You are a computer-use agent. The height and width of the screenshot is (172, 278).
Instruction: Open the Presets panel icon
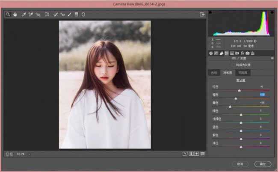[253, 53]
